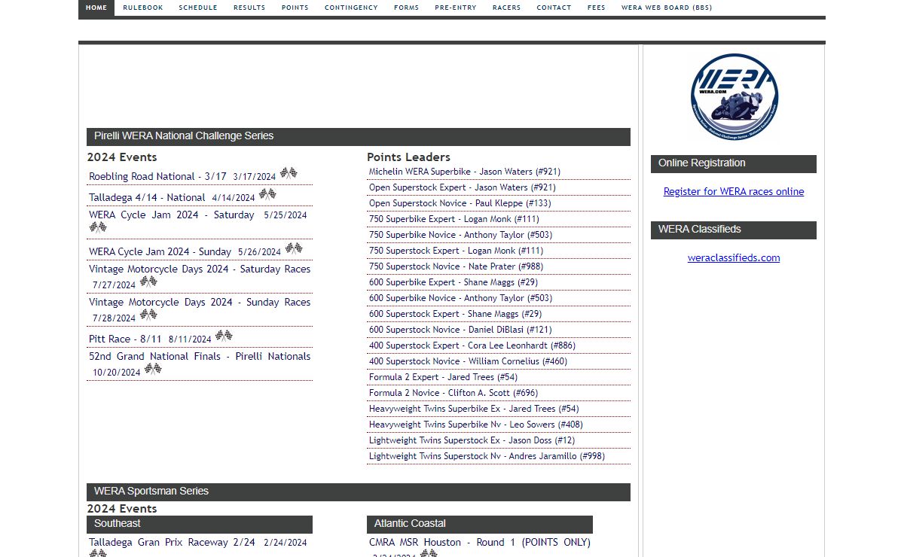View Open Superstock Expert - Jason Waters points
Viewport: 904px width, 557px height.
point(463,187)
